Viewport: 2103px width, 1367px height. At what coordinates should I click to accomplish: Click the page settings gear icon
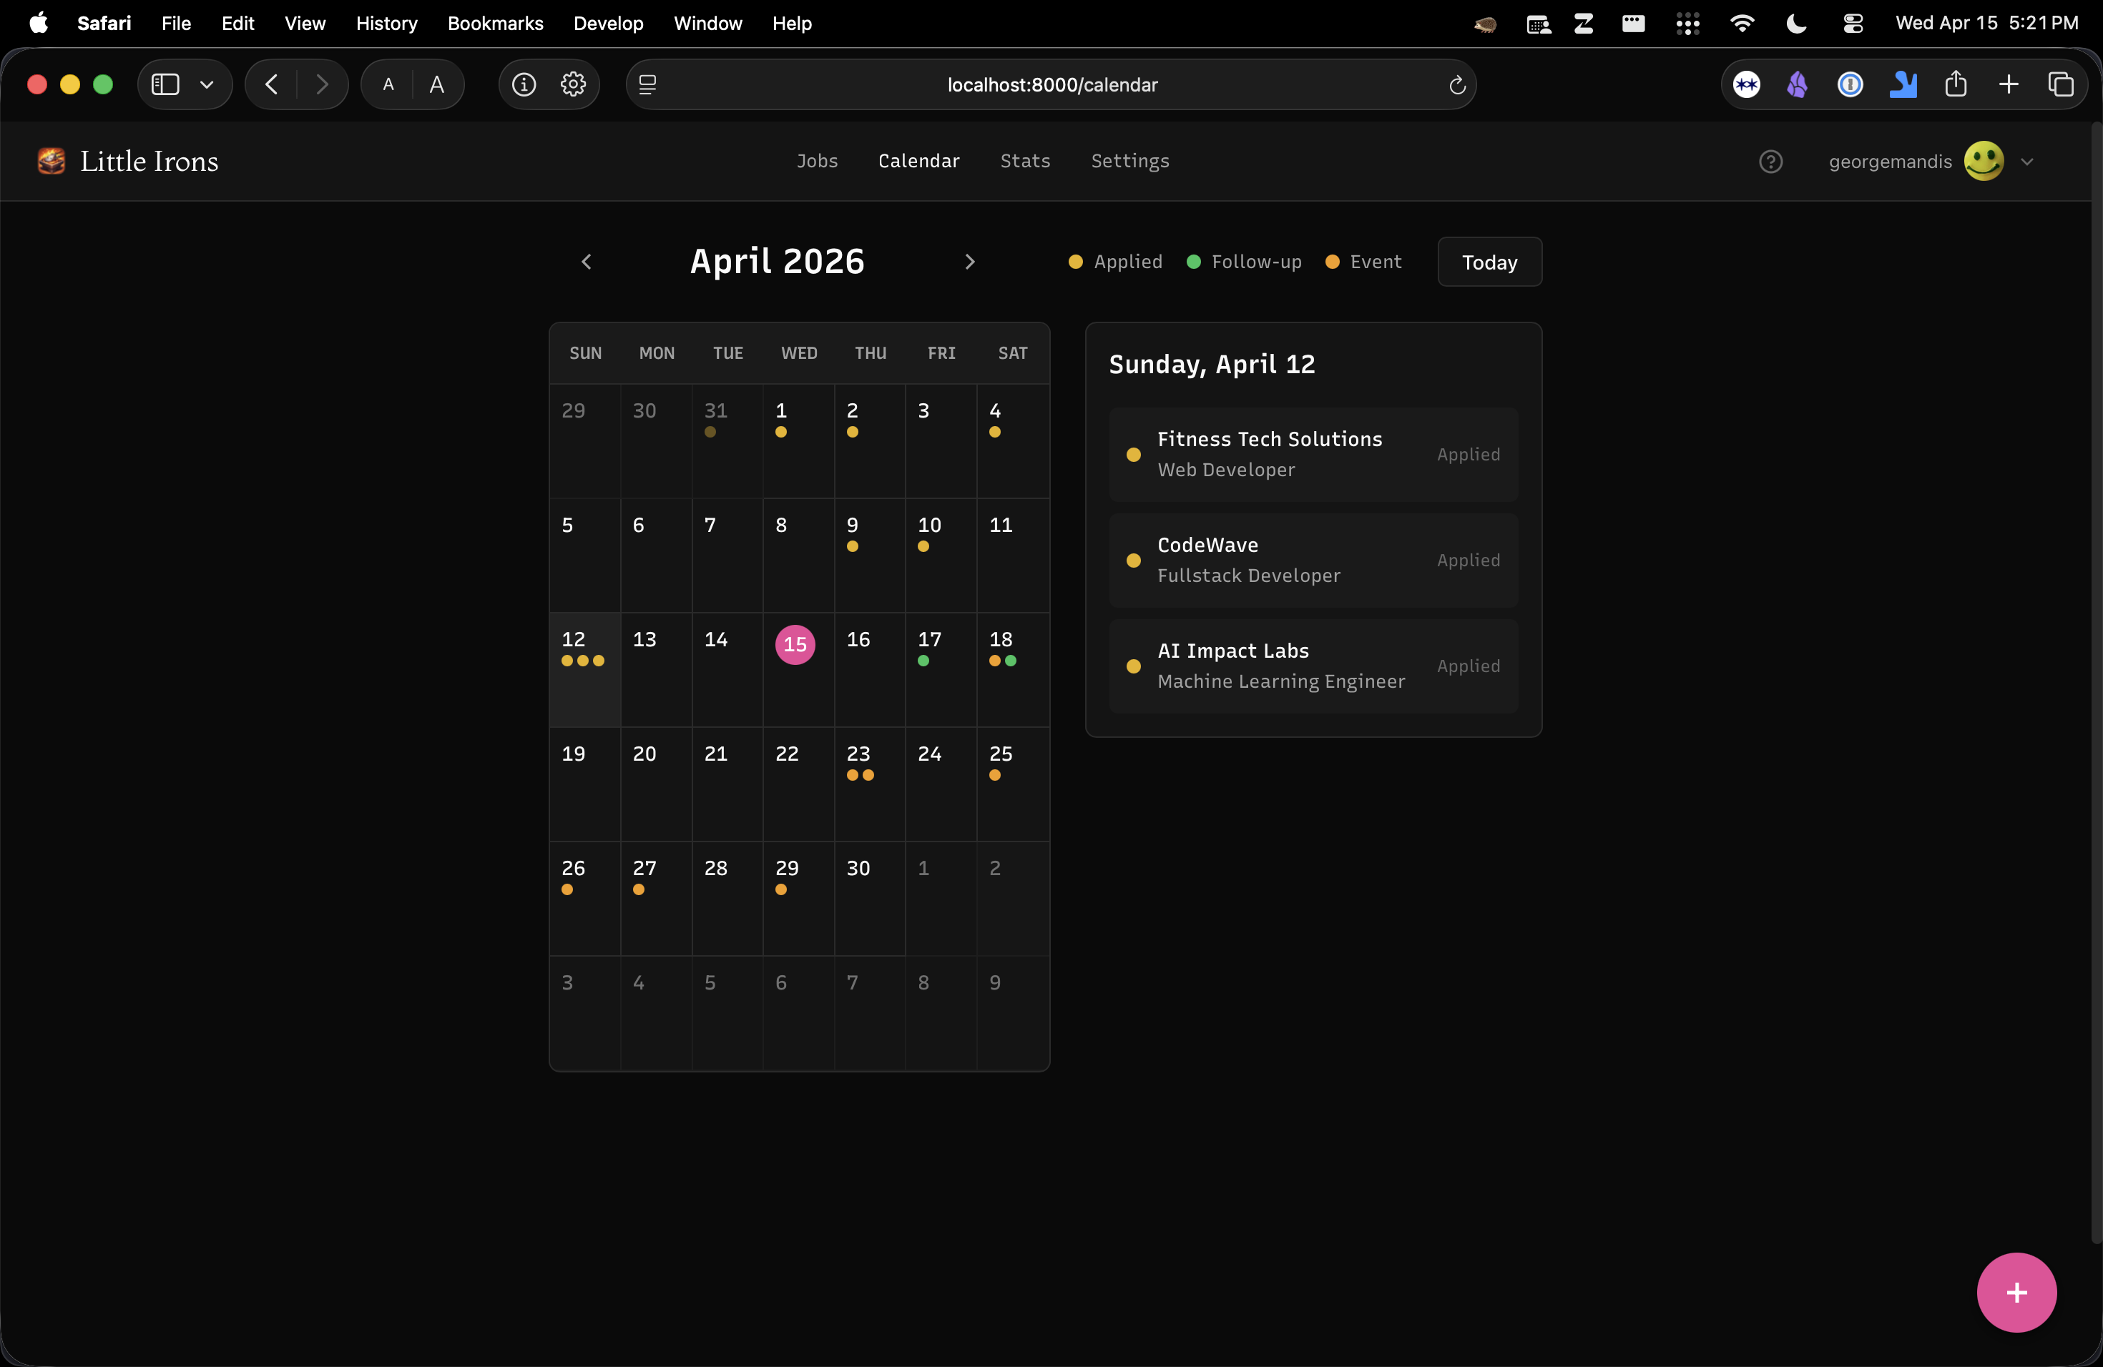coord(572,84)
